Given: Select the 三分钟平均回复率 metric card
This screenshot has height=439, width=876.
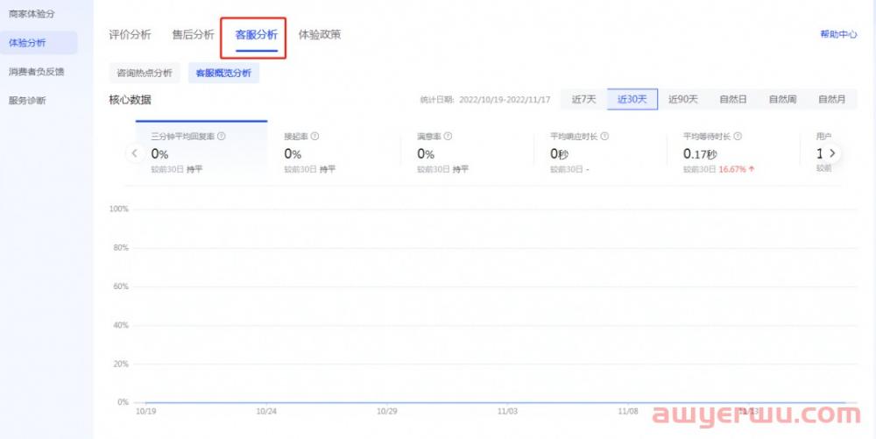Looking at the screenshot, I should coord(201,150).
